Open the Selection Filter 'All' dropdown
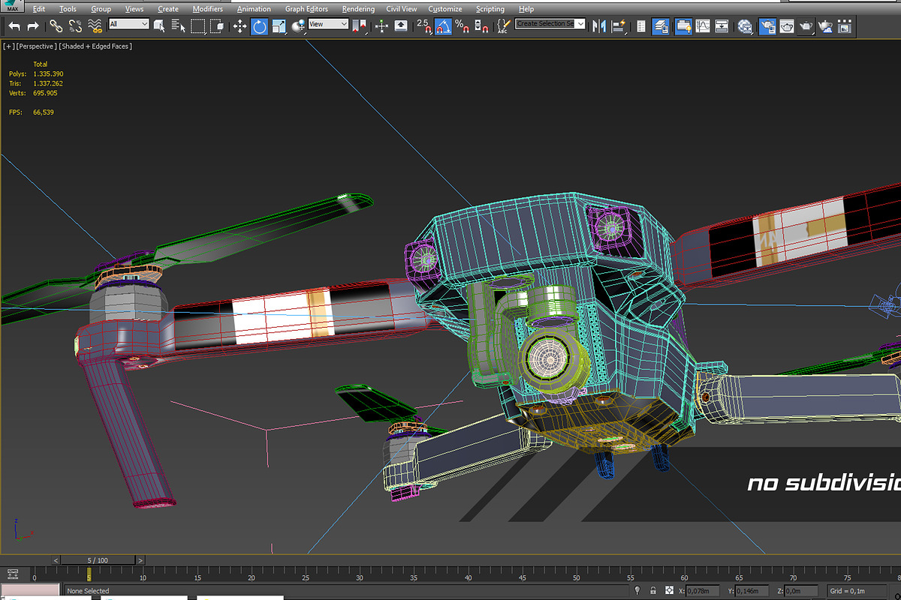 click(128, 24)
